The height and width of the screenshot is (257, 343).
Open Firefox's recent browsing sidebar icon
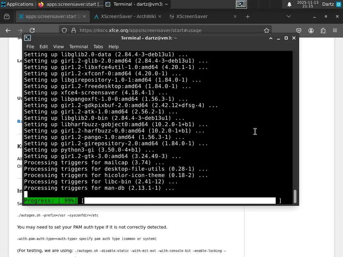click(x=7, y=17)
